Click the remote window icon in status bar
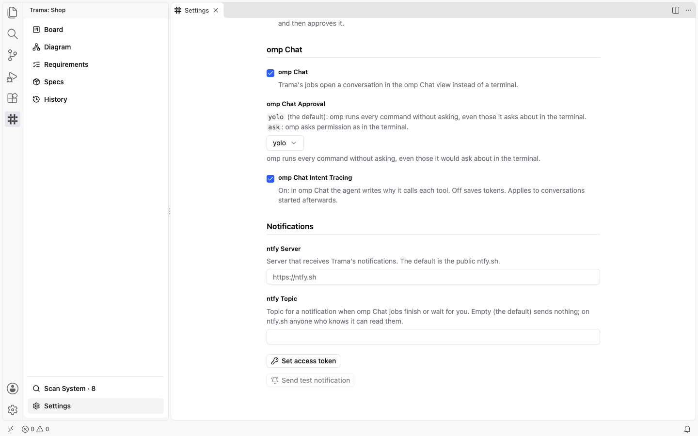The height and width of the screenshot is (436, 698). pyautogui.click(x=11, y=429)
